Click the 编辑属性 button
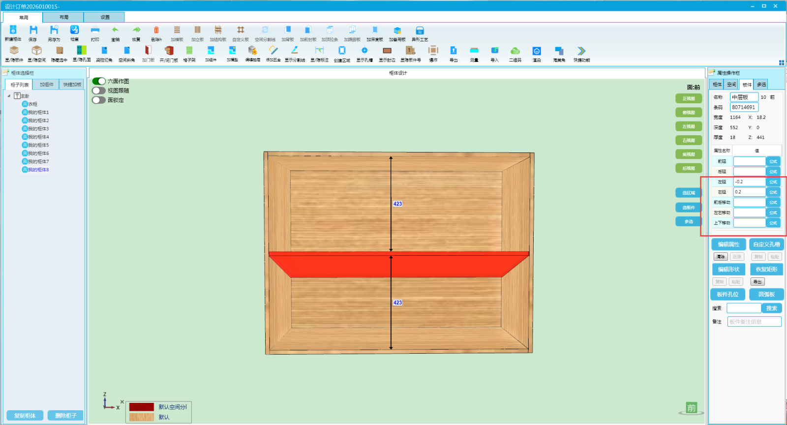This screenshot has height=425, width=787. (728, 244)
